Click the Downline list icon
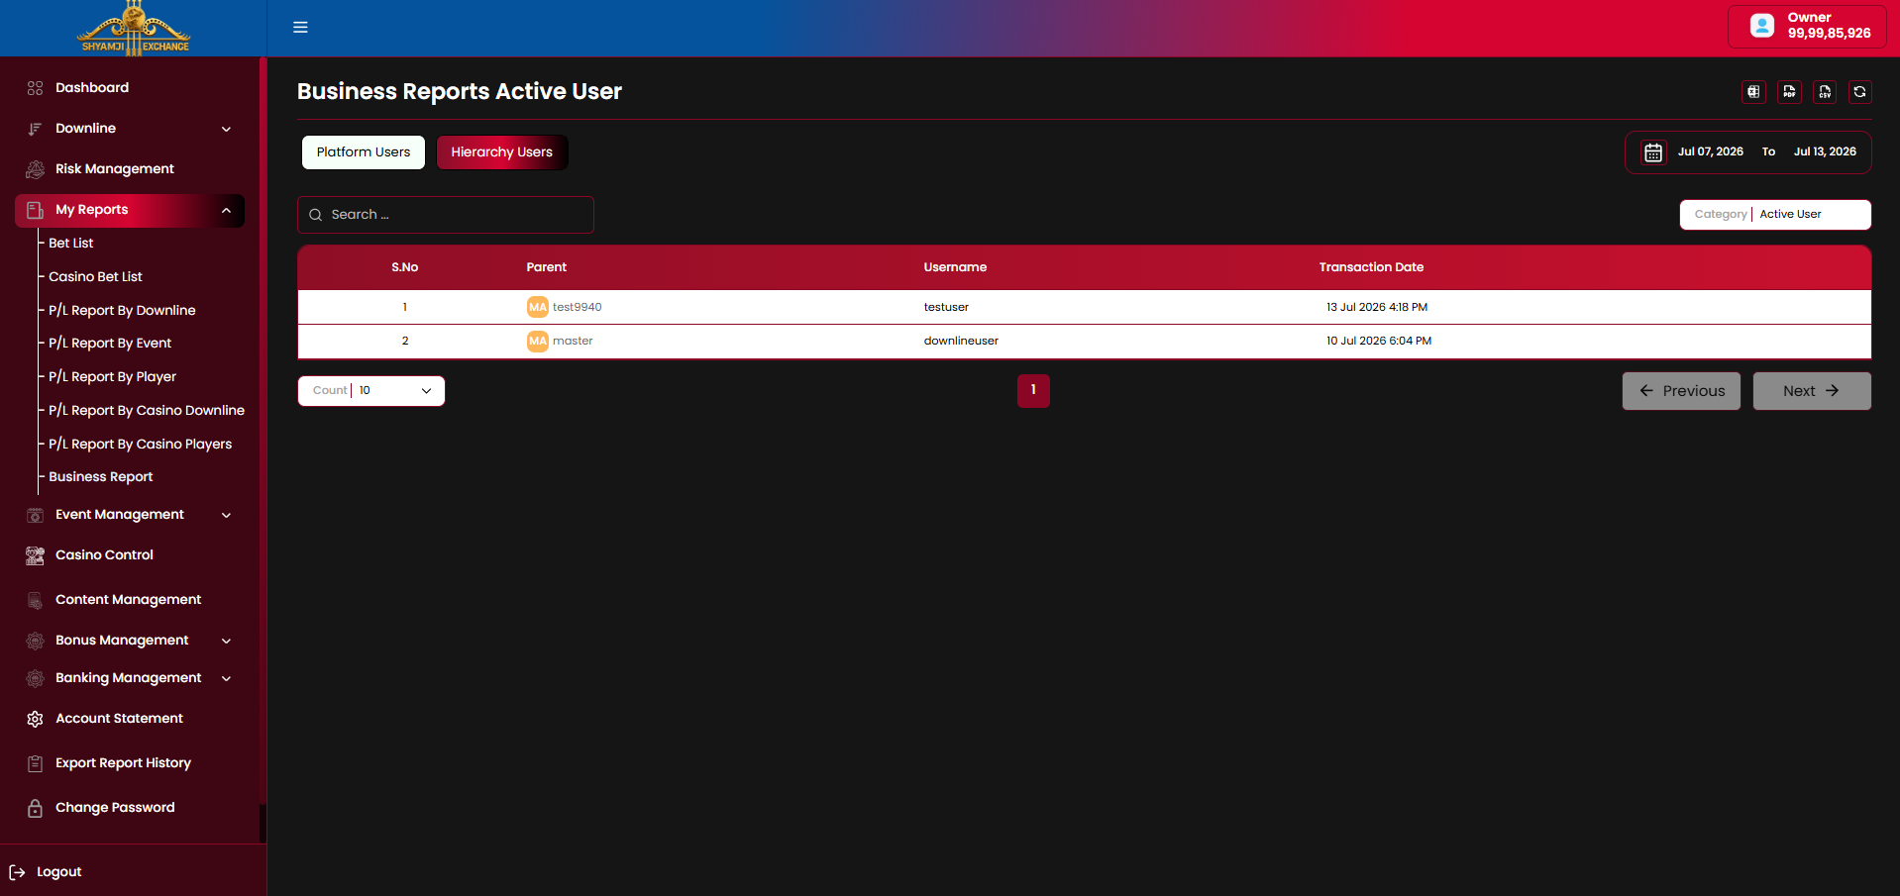 [35, 129]
